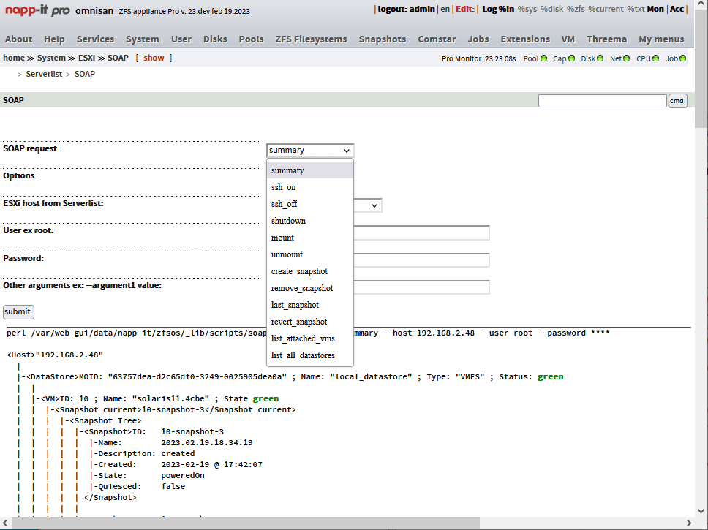Focus the cmd command input field
This screenshot has width=708, height=530.
[603, 101]
